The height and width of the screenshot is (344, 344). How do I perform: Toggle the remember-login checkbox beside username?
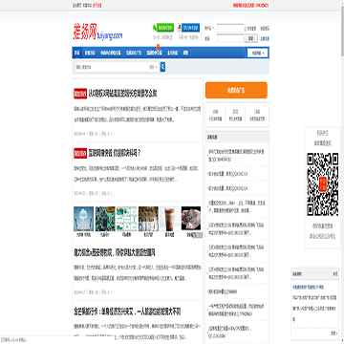(246, 29)
